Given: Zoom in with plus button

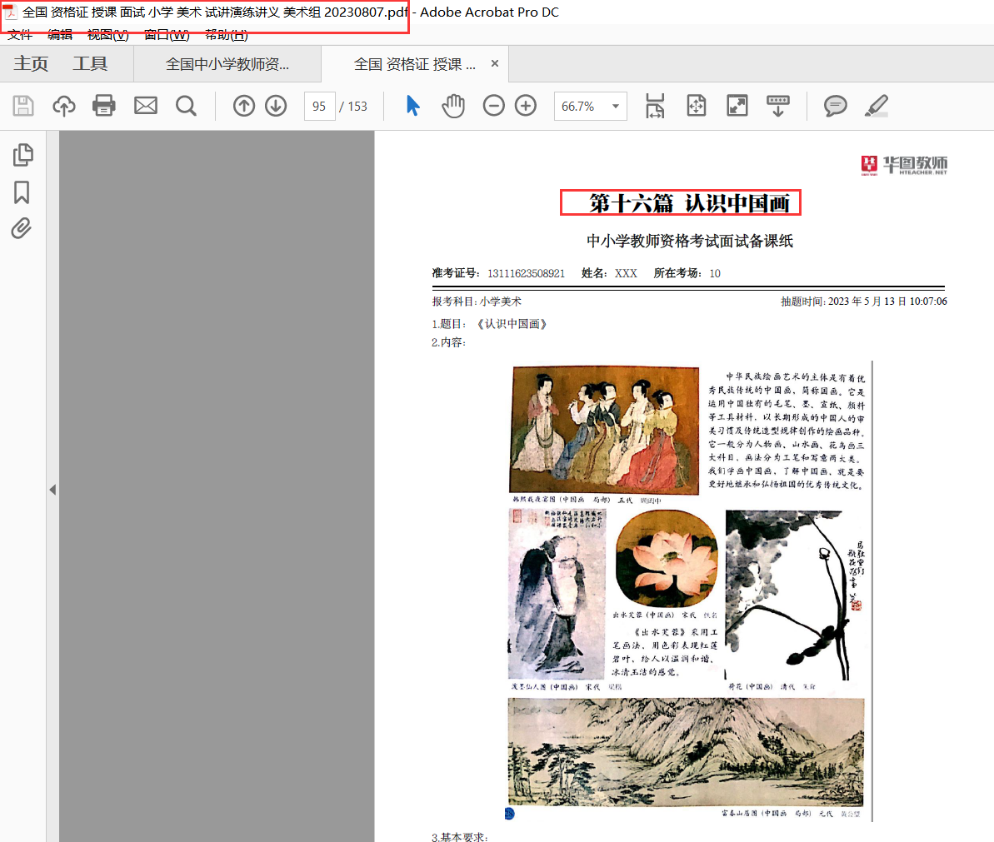Looking at the screenshot, I should (x=526, y=106).
